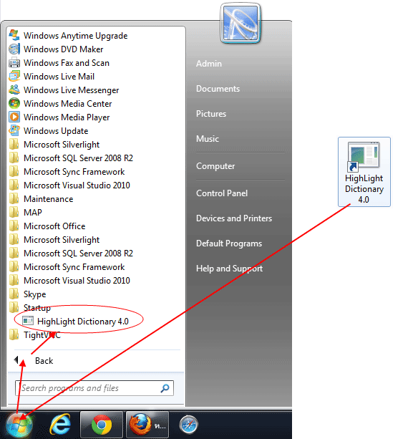Click the Windows Start orb
Screen dimensions: 408x439
tap(19, 425)
